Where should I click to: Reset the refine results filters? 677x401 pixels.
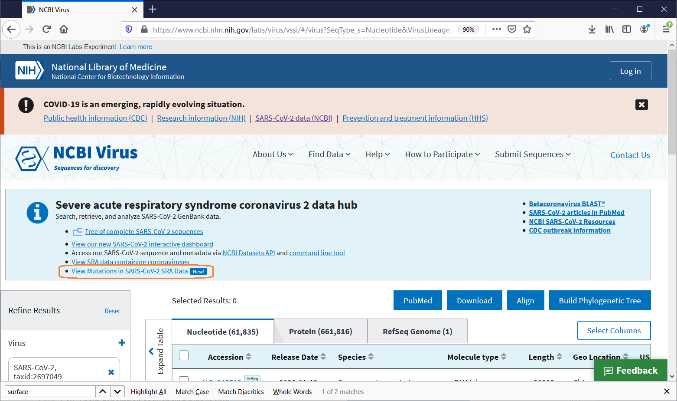tap(112, 311)
